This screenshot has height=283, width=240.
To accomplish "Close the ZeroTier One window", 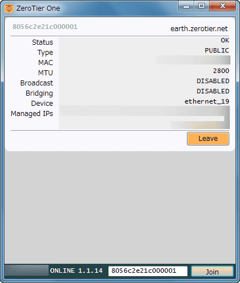I will pos(222,6).
